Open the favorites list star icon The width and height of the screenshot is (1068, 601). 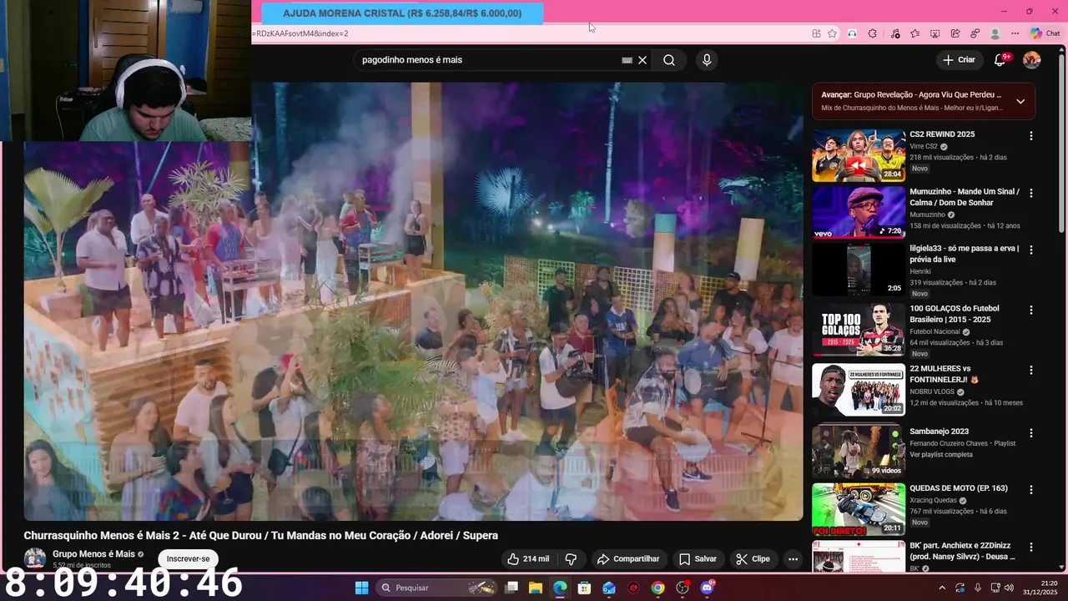coord(915,33)
